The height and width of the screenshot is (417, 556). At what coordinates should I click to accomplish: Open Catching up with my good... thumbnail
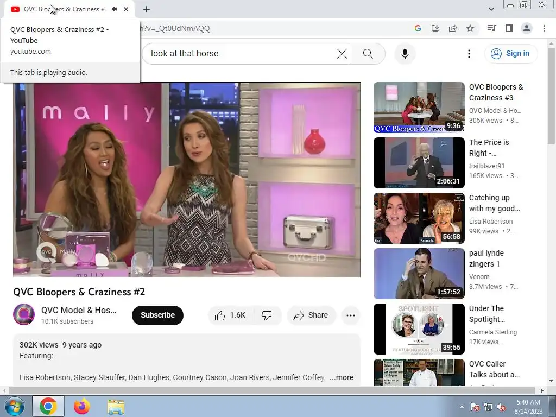click(x=419, y=218)
